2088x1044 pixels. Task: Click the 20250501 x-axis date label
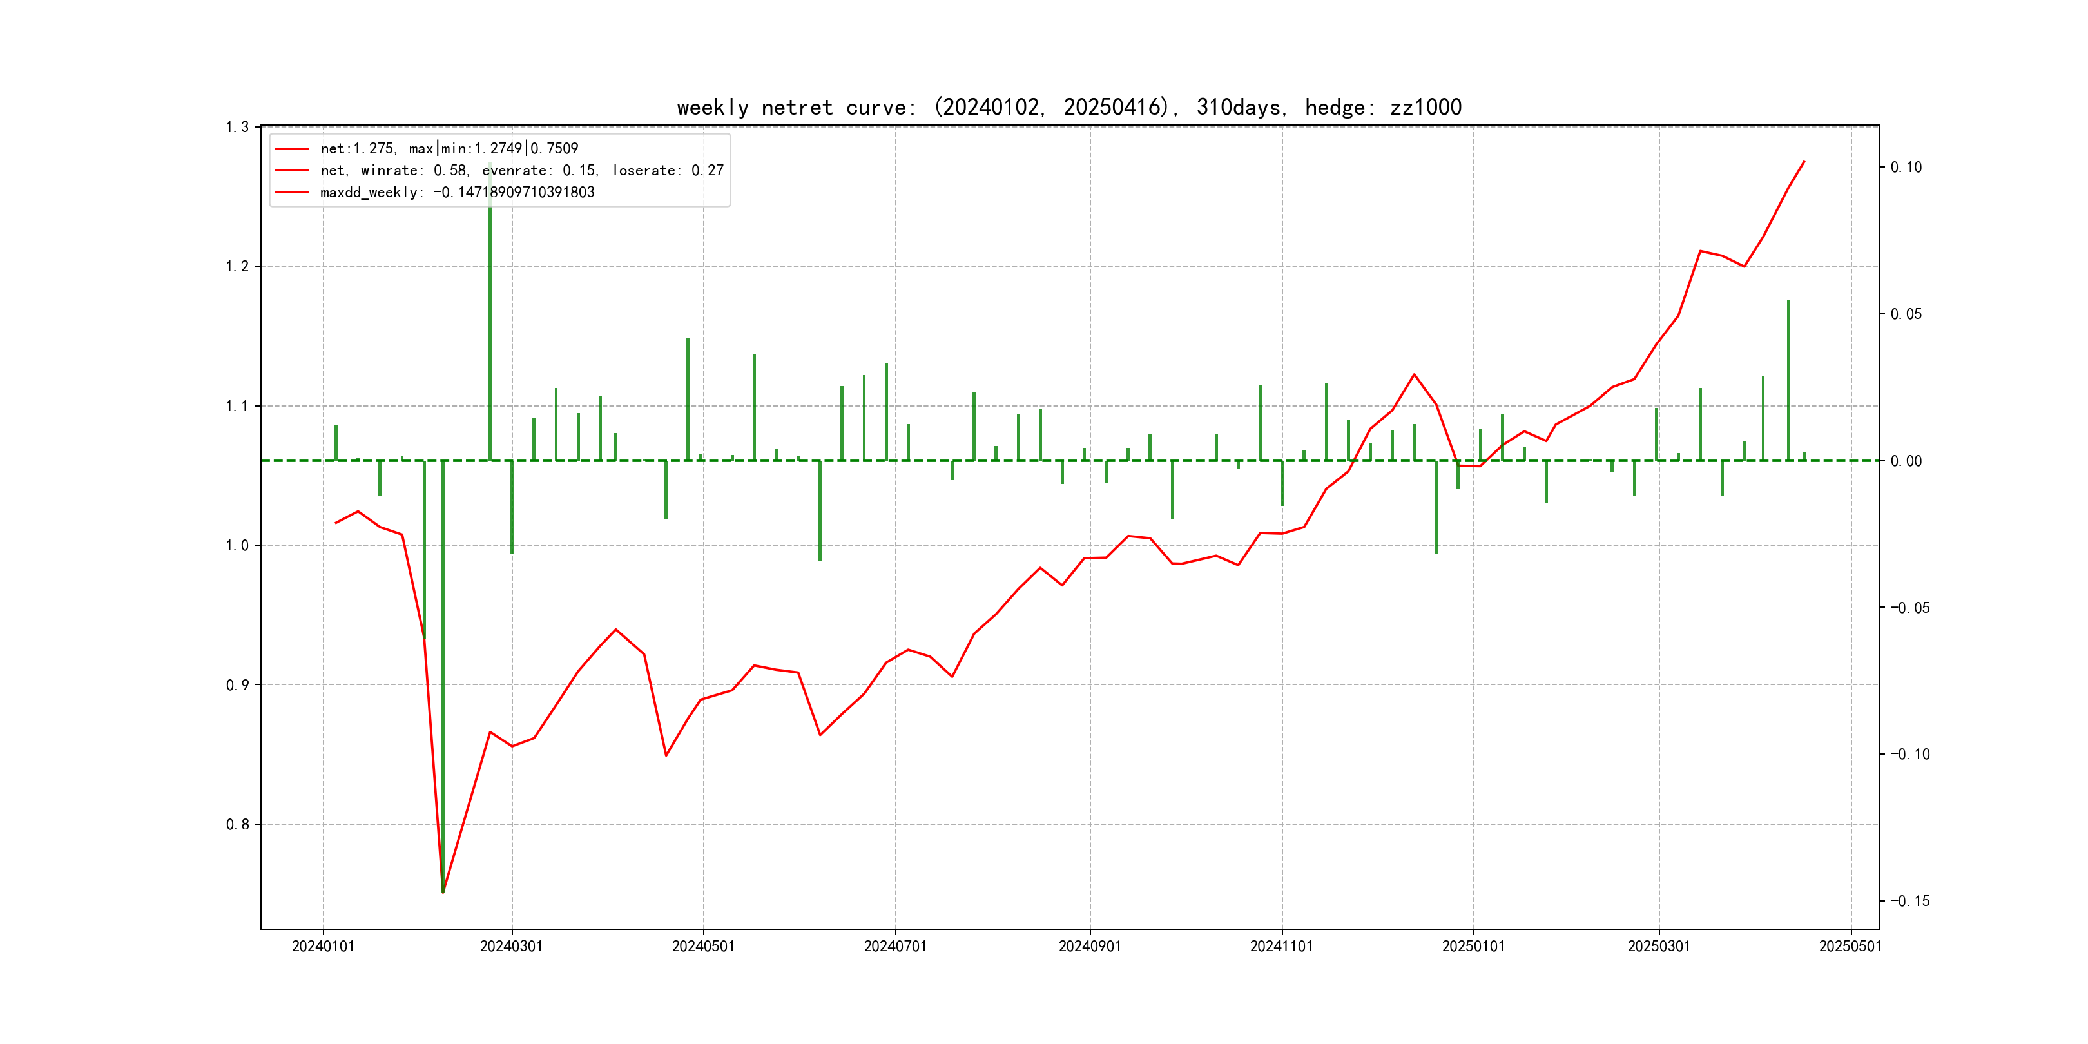pyautogui.click(x=1850, y=946)
